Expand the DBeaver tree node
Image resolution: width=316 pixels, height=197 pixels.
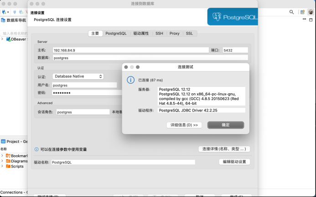pyautogui.click(x=2, y=39)
